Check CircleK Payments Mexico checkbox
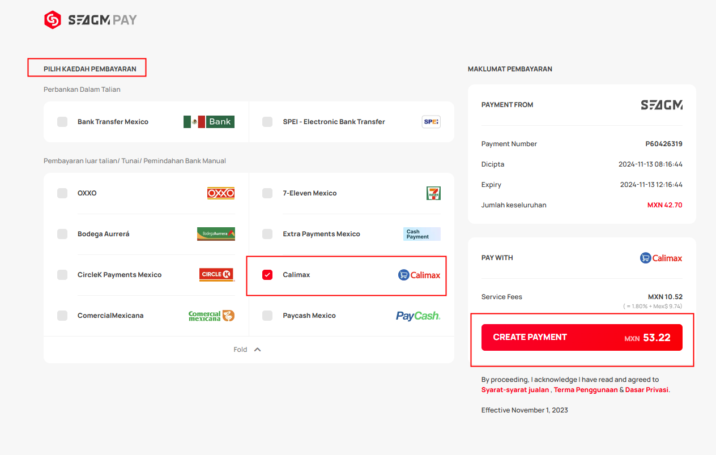 [62, 275]
